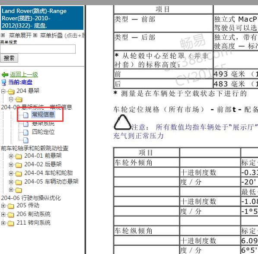The image size is (258, 254).
Task: Click the 204-05 车辆动态悬架 folder icon
Action: (x=19, y=182)
